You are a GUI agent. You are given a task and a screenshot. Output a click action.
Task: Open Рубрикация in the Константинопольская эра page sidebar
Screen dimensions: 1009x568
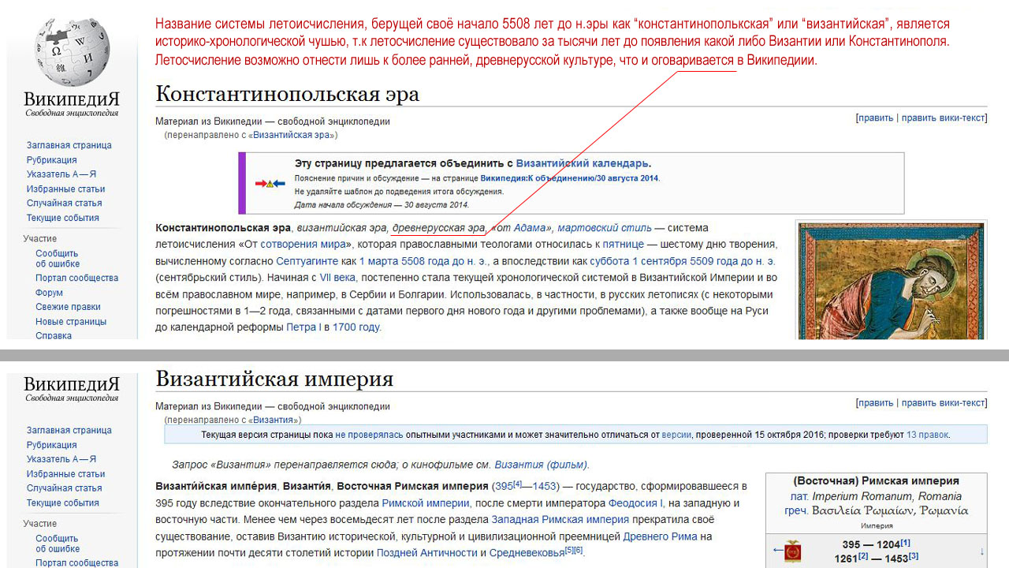pos(52,160)
